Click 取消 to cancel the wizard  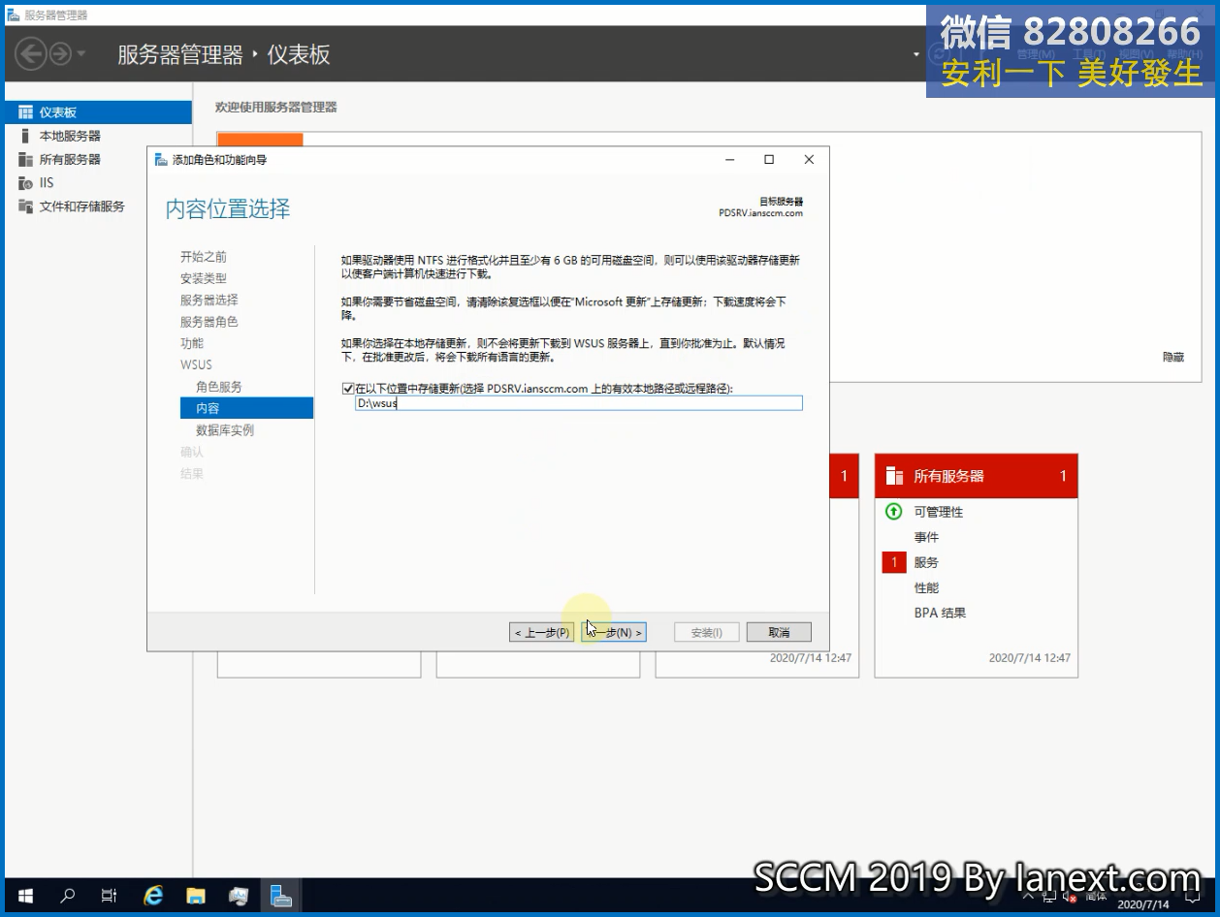tap(779, 632)
